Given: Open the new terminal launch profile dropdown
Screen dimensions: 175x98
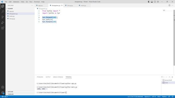Looking at the screenshot, I should click(164, 77).
